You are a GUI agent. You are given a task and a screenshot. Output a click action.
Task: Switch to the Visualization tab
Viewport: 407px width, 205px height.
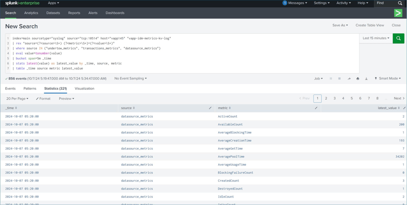[x=84, y=89]
